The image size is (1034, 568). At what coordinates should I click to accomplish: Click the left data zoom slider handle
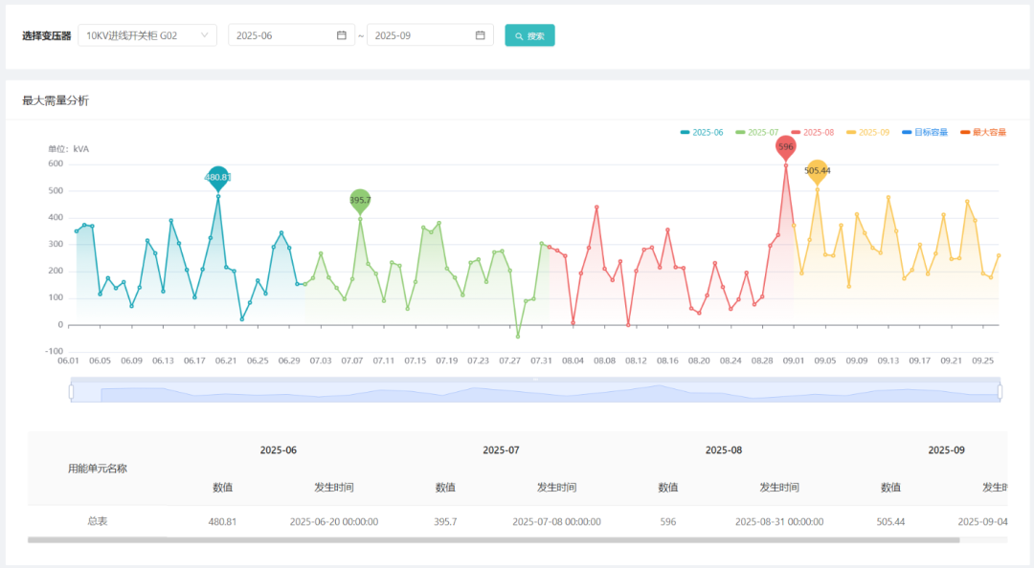pyautogui.click(x=71, y=391)
